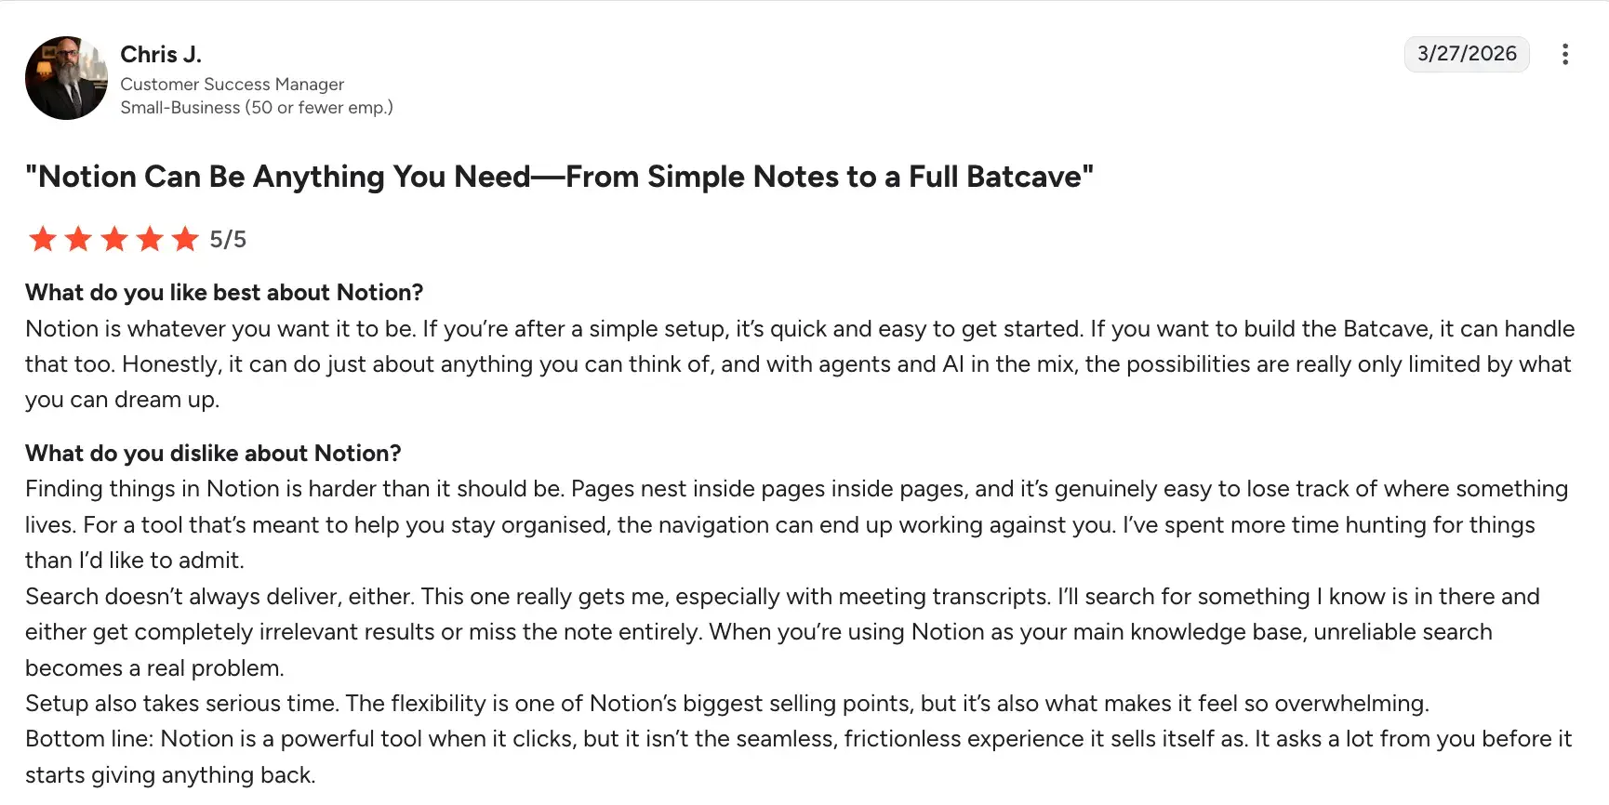Screen dimensions: 1609x805
Task: Click the first rating star
Action: pyautogui.click(x=43, y=240)
